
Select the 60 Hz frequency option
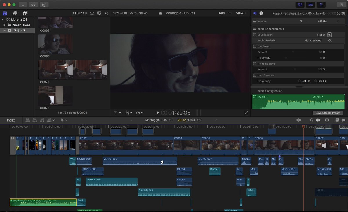316,81
